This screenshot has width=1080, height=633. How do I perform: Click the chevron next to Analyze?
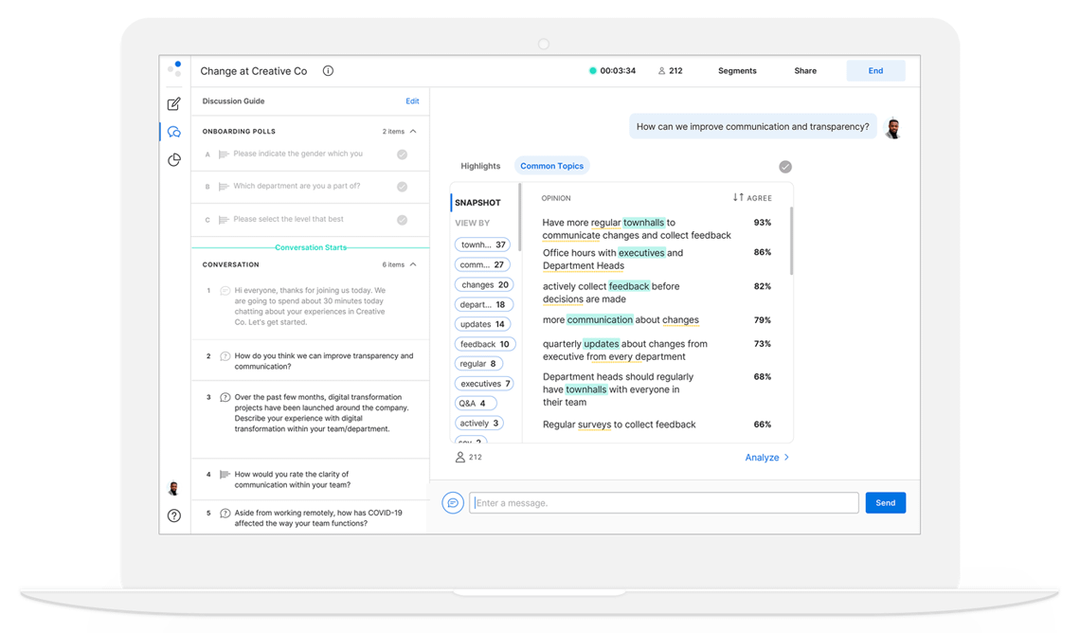pos(786,458)
